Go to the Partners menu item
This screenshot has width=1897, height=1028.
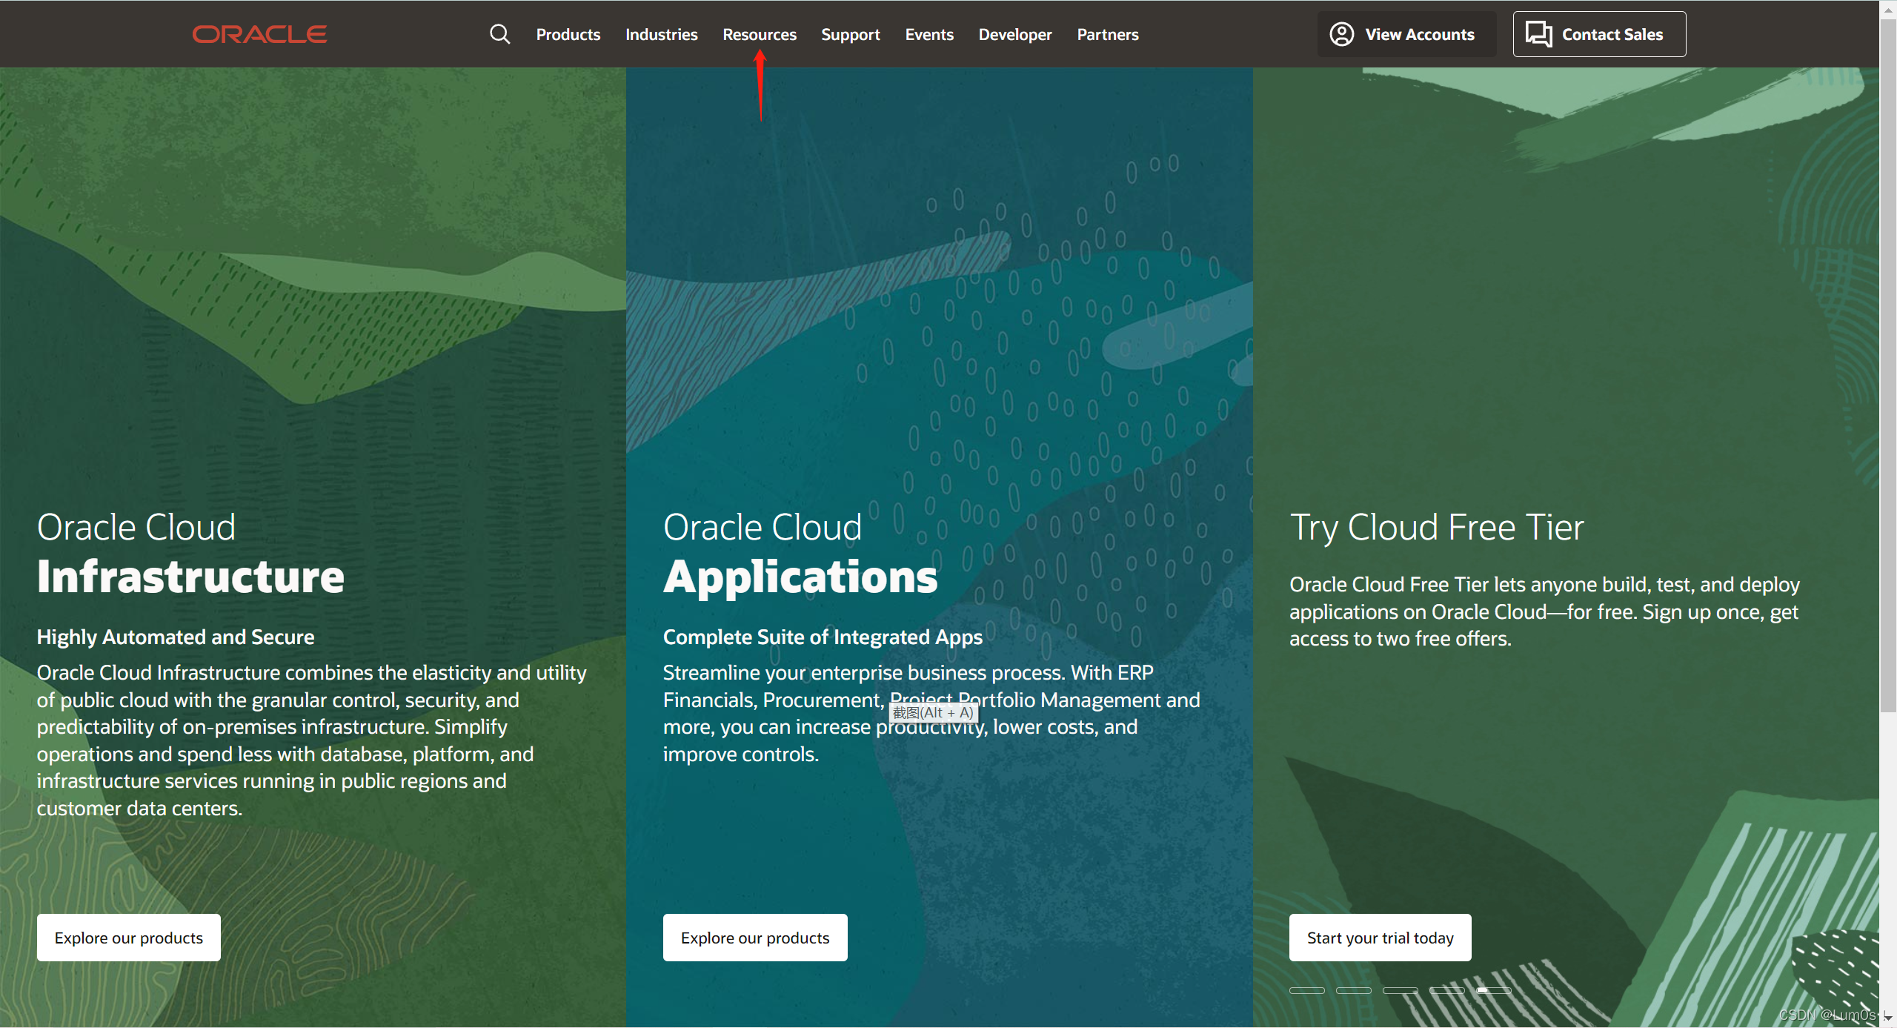(x=1107, y=34)
